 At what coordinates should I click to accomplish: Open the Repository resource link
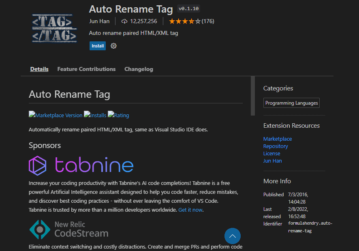tap(276, 146)
